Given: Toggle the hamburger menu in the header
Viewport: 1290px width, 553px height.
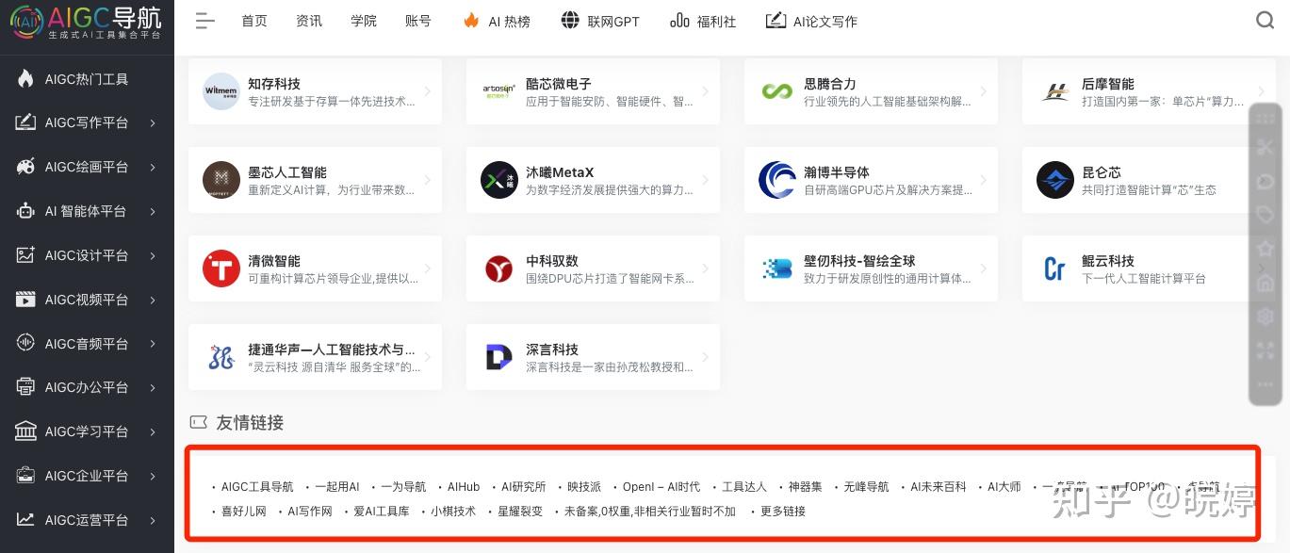Looking at the screenshot, I should (205, 21).
